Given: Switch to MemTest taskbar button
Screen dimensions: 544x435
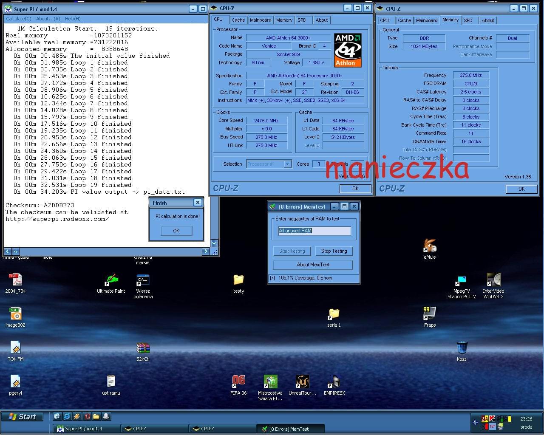Looking at the screenshot, I should click(290, 429).
